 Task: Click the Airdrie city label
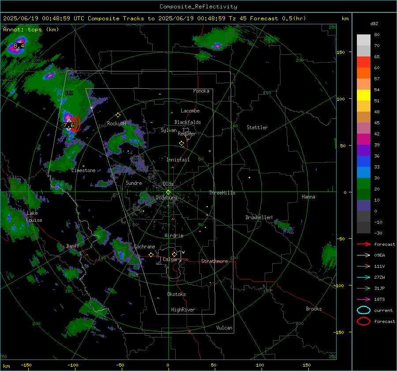point(174,236)
